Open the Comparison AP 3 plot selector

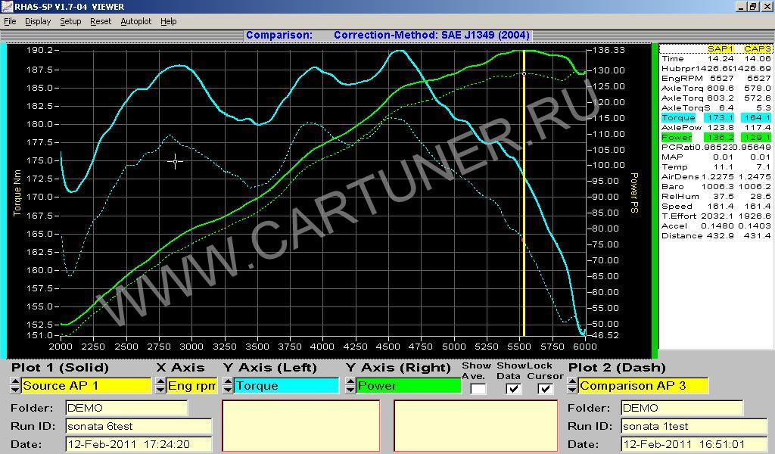(643, 386)
